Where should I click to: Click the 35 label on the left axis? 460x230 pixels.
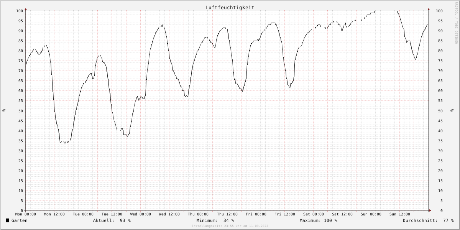pos(21,141)
